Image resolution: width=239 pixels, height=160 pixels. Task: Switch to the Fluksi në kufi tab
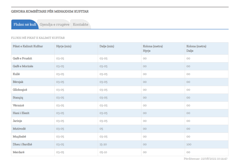click(25, 24)
